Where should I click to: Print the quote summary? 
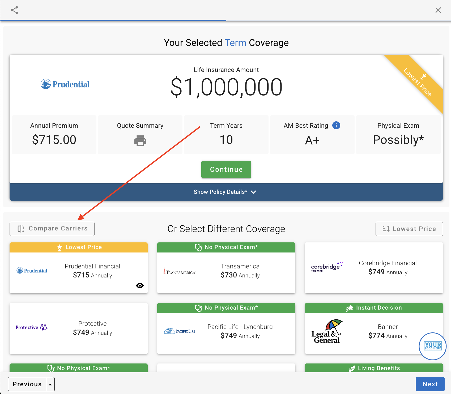tap(140, 140)
